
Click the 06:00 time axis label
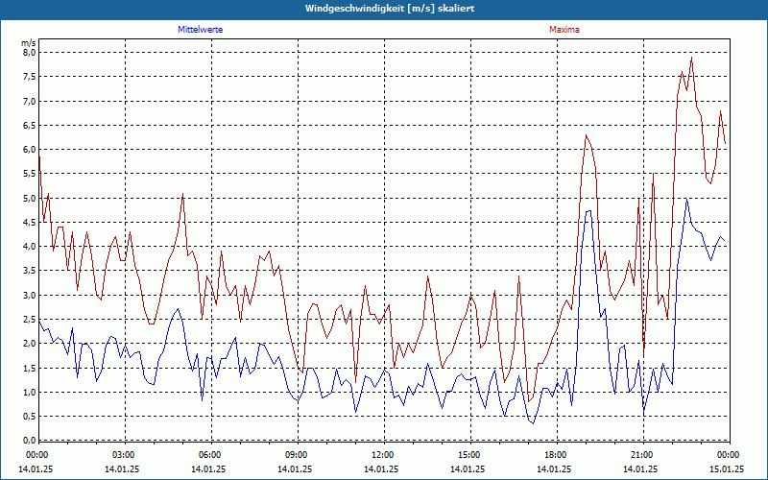[x=209, y=455]
